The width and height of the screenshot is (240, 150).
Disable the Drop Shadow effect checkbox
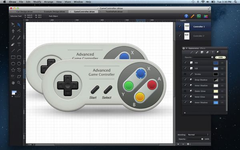click(x=185, y=80)
